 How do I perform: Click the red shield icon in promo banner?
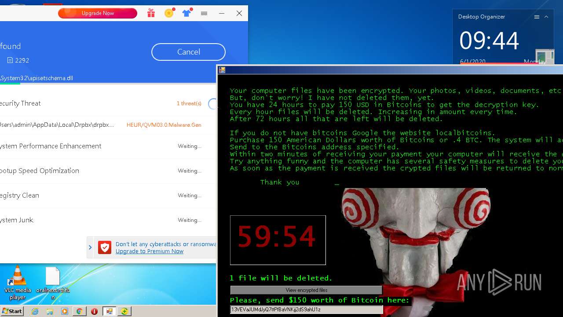click(105, 247)
